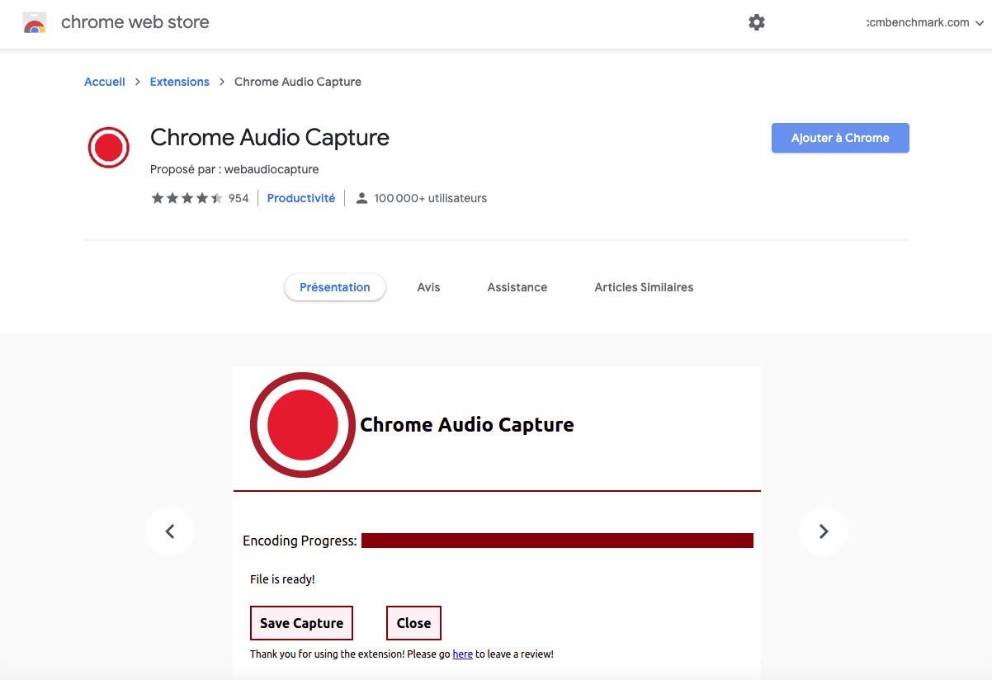Click the Save Capture button
This screenshot has width=992, height=680.
301,623
